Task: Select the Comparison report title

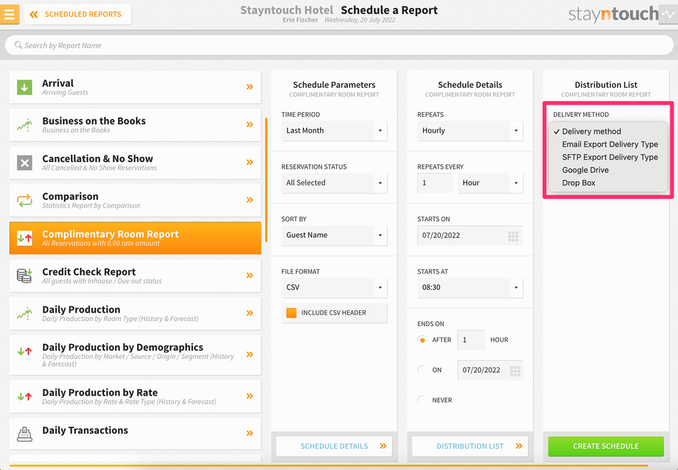Action: (x=70, y=196)
